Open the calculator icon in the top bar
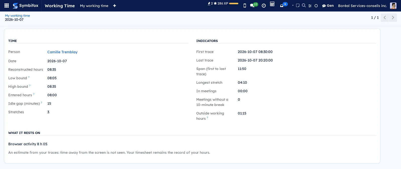Image resolution: width=401 pixels, height=169 pixels. [x=272, y=4]
